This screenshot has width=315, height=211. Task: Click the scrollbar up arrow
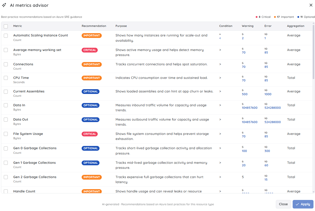pyautogui.click(x=313, y=23)
